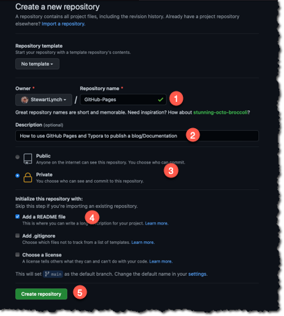Viewport: 284px width, 316px height.
Task: Click the red numbered marker 3
Action: 171,170
